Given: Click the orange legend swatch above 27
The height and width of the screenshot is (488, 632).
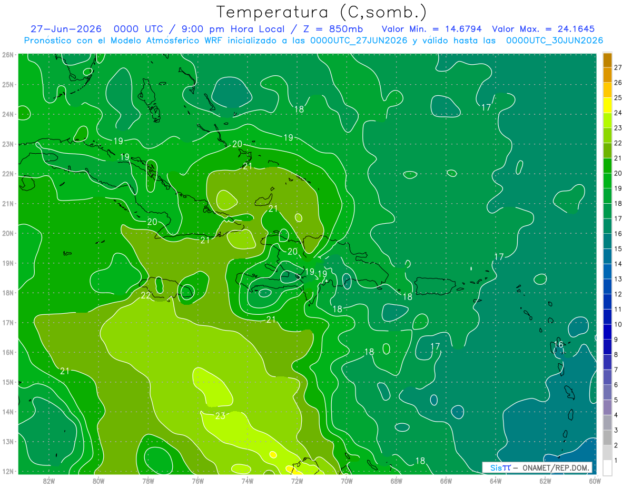Looking at the screenshot, I should point(608,60).
